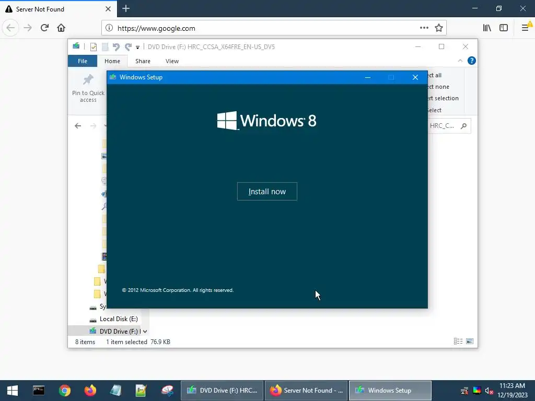Choose Invert selection in Explorer ribbon
The width and height of the screenshot is (535, 401).
(x=443, y=98)
